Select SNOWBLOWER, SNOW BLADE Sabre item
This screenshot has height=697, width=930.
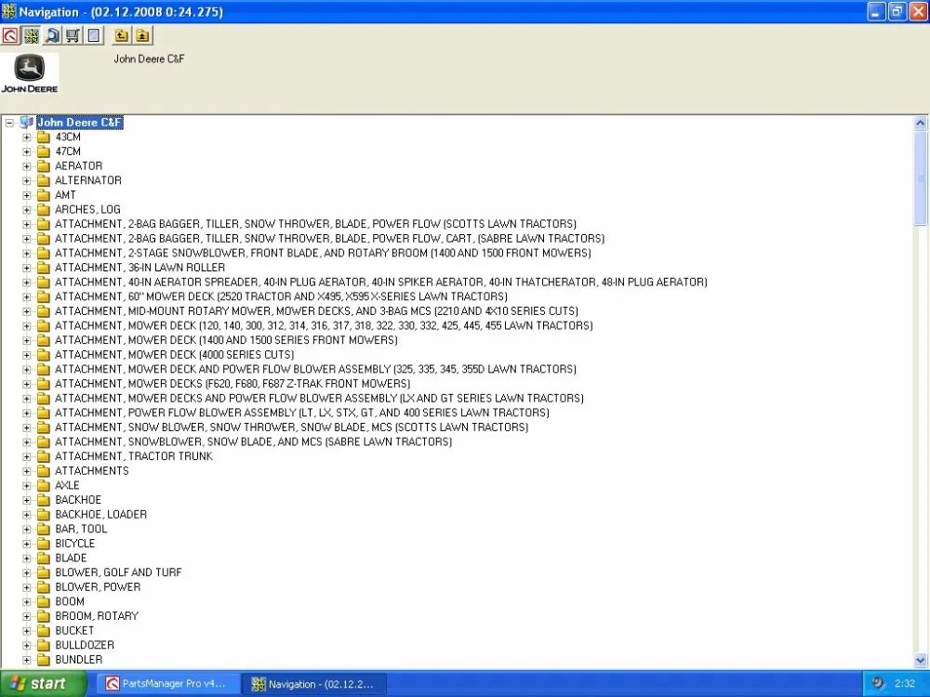tap(253, 441)
